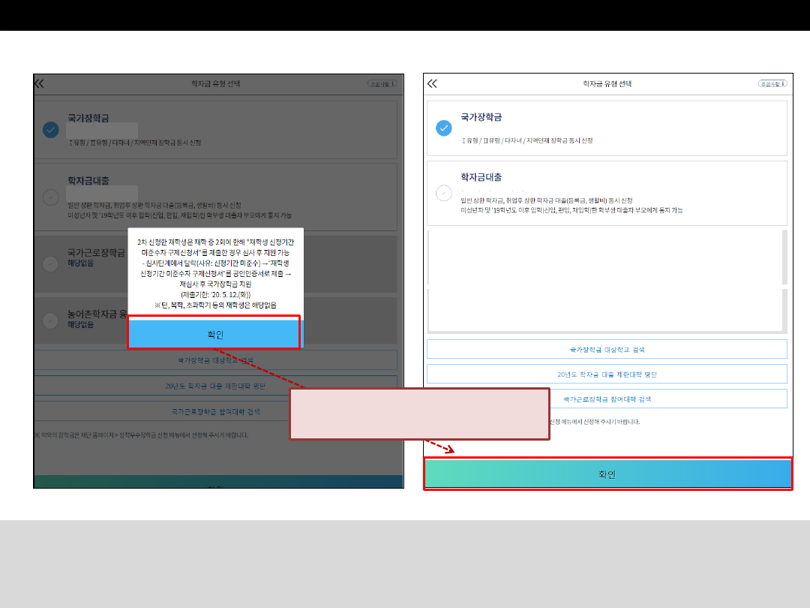Open 주의사항 info badge in left screen
This screenshot has width=810, height=608.
pos(382,84)
